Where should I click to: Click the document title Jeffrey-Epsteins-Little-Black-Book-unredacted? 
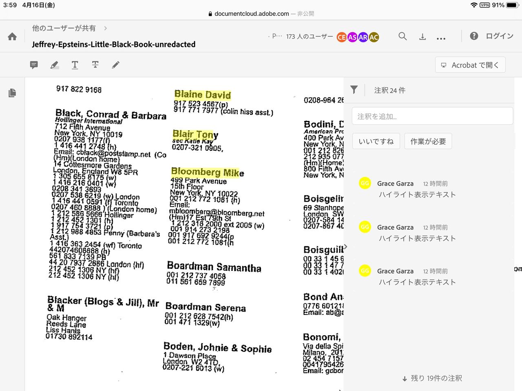(114, 44)
